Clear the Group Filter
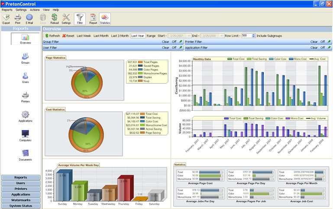 click(x=165, y=42)
